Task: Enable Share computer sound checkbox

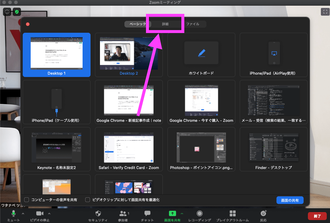Action: click(x=27, y=200)
